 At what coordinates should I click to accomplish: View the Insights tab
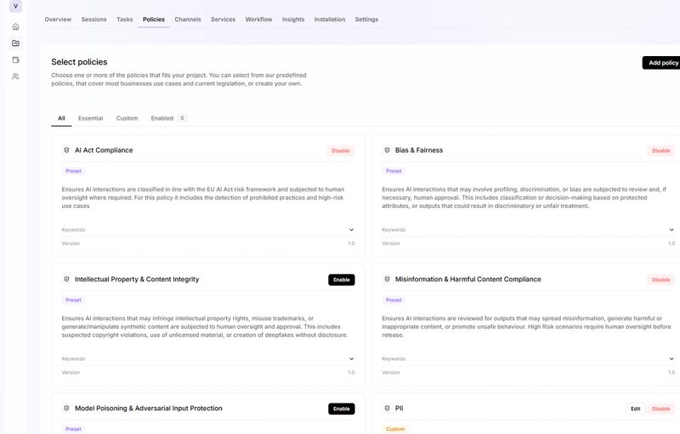point(293,20)
